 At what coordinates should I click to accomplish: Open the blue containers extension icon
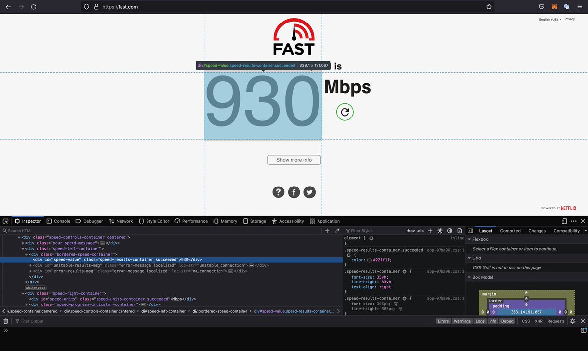click(x=566, y=7)
